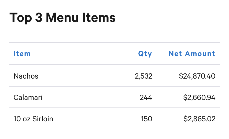Sort by the Qty column header
Screen dimensions: 229x139
point(145,54)
